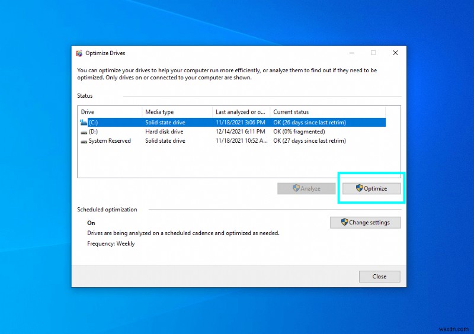This screenshot has width=474, height=334.
Task: Click the Optimize Drives title bar icon
Action: click(79, 53)
